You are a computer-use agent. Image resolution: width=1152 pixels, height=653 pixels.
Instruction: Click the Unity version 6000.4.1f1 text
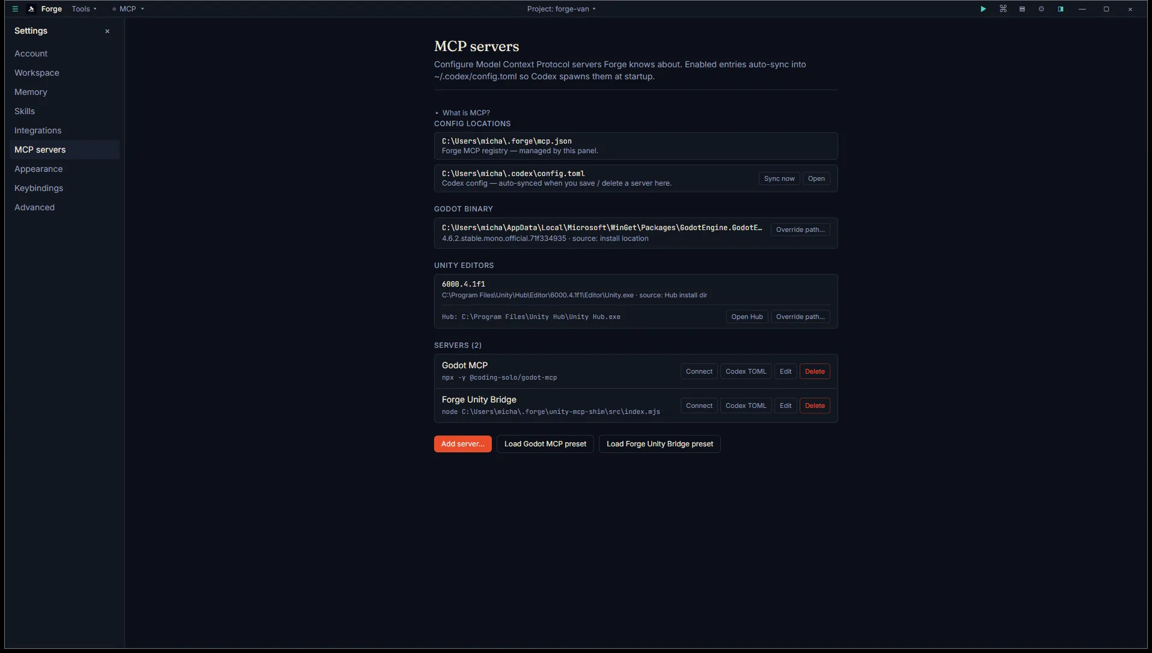point(463,284)
